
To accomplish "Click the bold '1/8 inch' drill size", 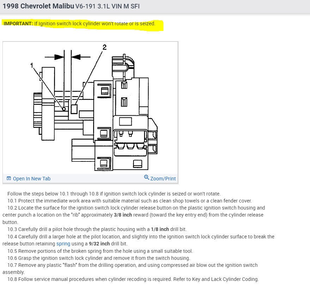I will 160,230.
